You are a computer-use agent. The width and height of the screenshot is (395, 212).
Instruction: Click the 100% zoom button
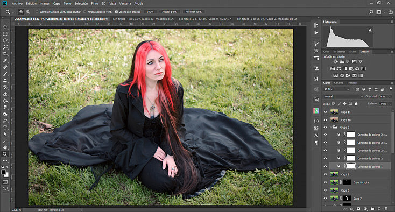point(150,12)
